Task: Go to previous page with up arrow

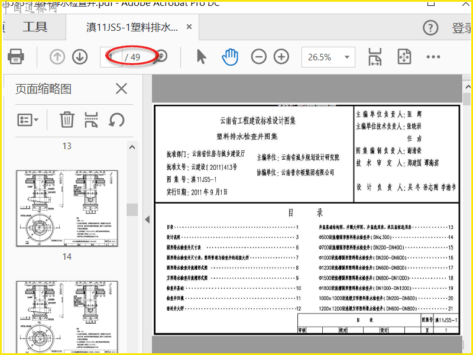Action: click(57, 56)
